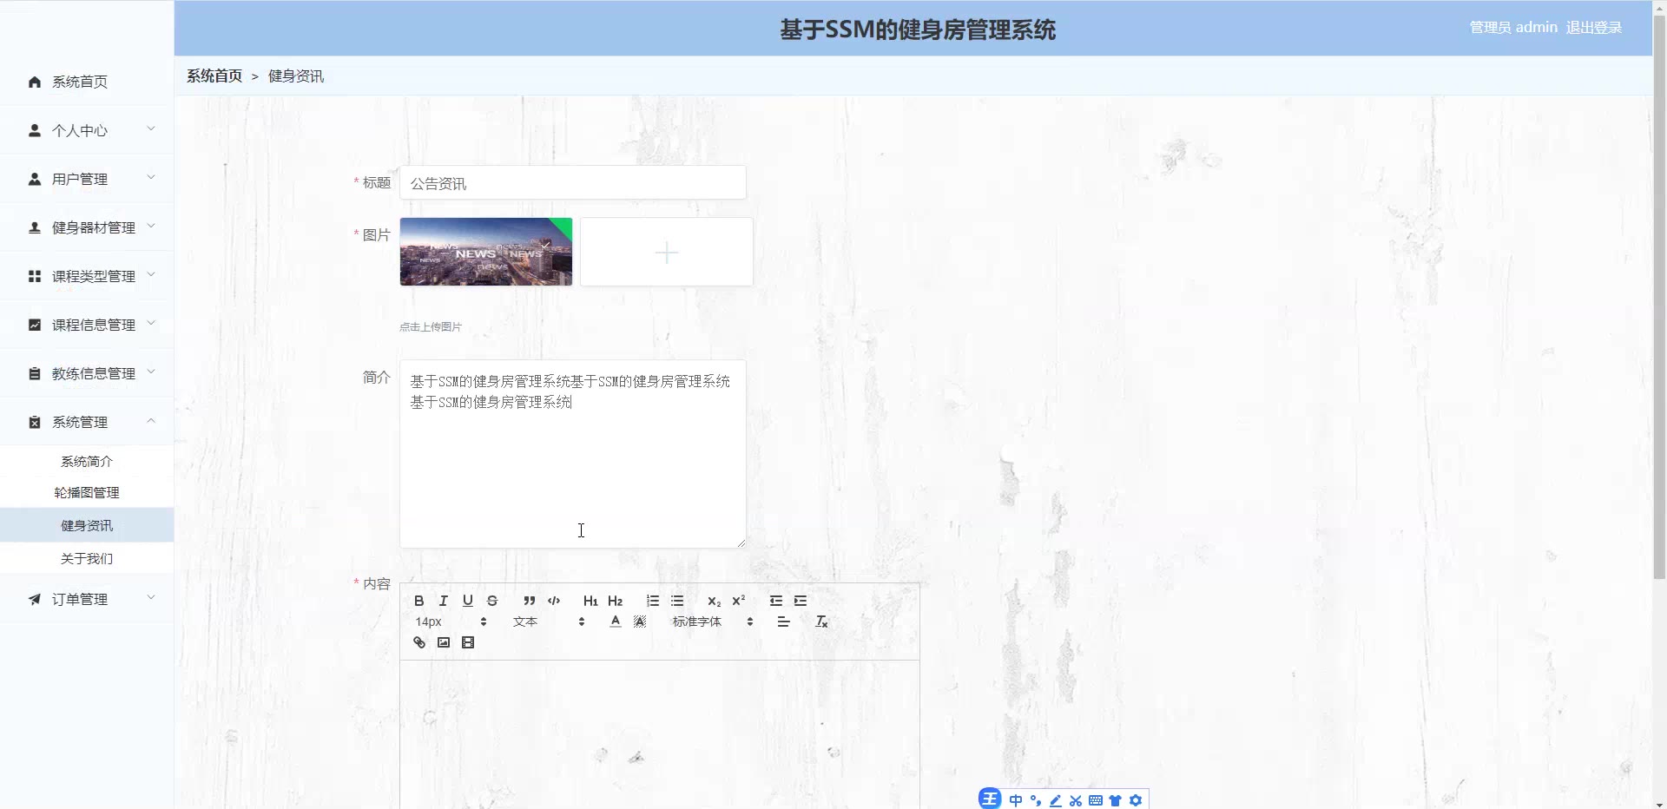Insert a video into the editor content
This screenshot has height=809, width=1667.
pos(468,642)
